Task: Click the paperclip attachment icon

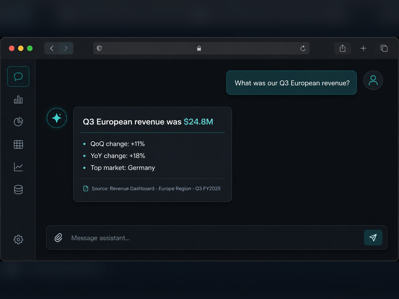Action: pyautogui.click(x=59, y=238)
